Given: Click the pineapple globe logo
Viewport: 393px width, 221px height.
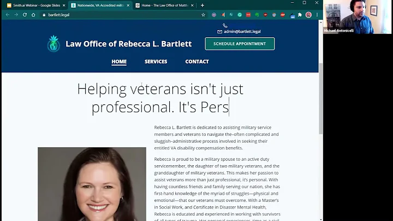Looking at the screenshot, I should [53, 44].
